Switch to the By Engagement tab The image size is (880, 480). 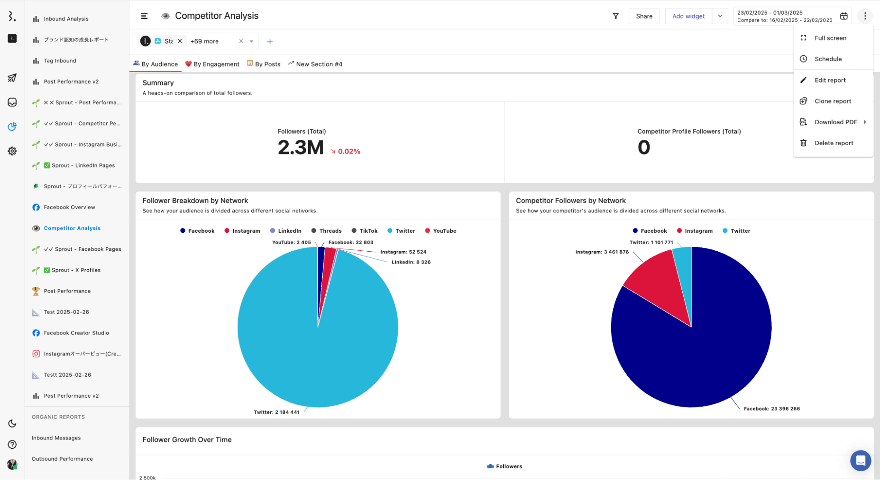[x=212, y=64]
